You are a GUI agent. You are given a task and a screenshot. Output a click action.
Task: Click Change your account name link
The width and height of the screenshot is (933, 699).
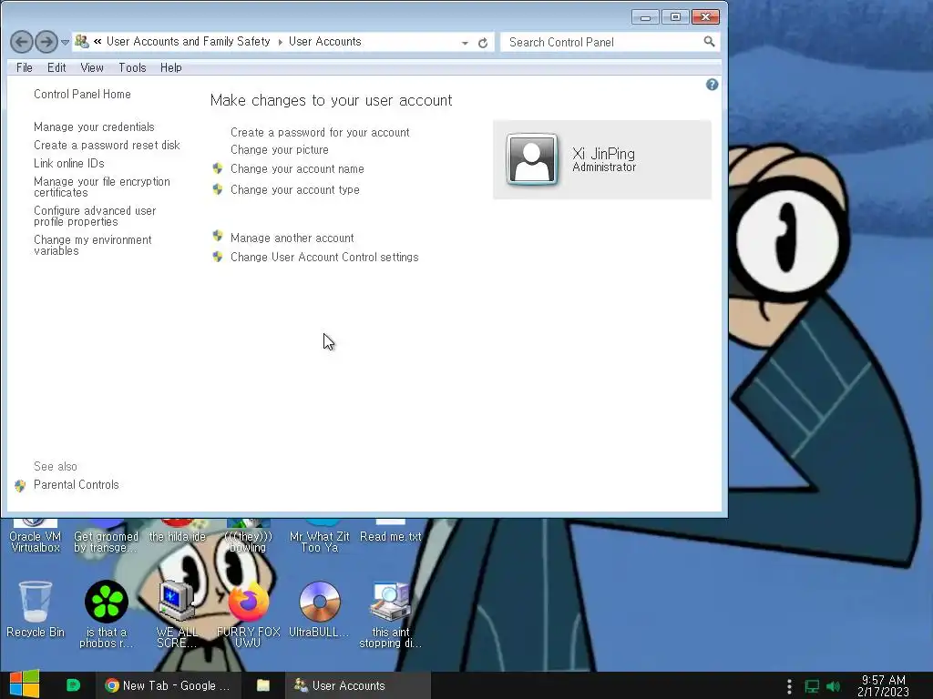click(297, 168)
